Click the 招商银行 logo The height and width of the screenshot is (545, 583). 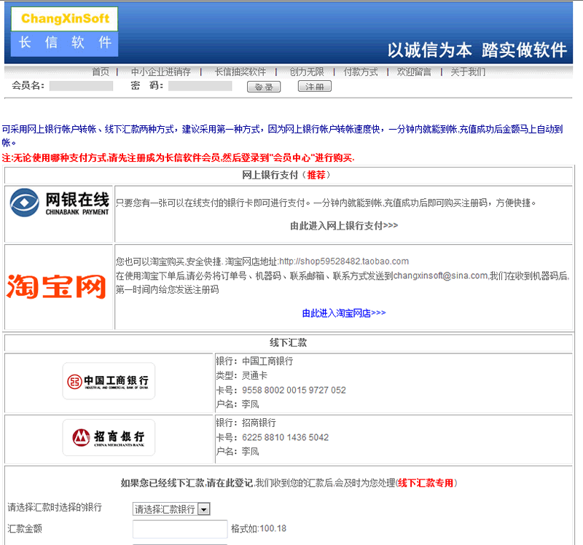[x=109, y=438]
